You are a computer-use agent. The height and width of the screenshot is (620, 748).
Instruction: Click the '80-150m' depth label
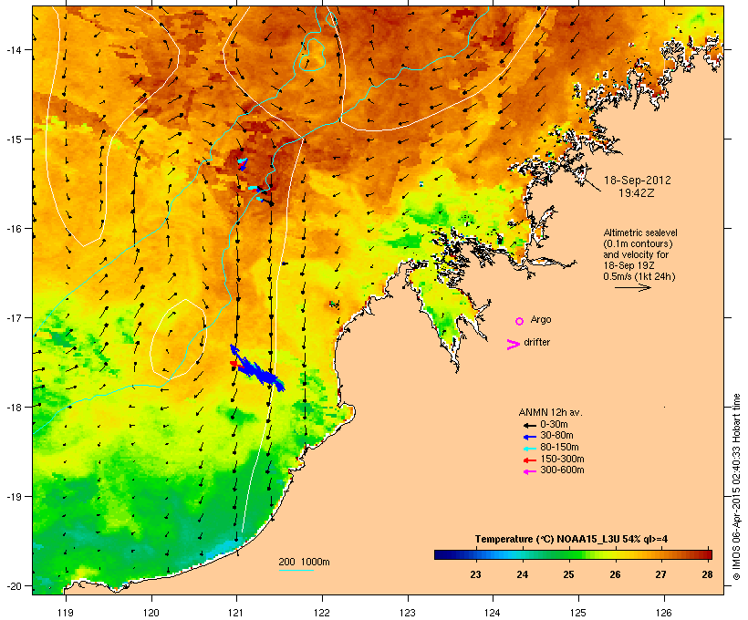point(559,448)
